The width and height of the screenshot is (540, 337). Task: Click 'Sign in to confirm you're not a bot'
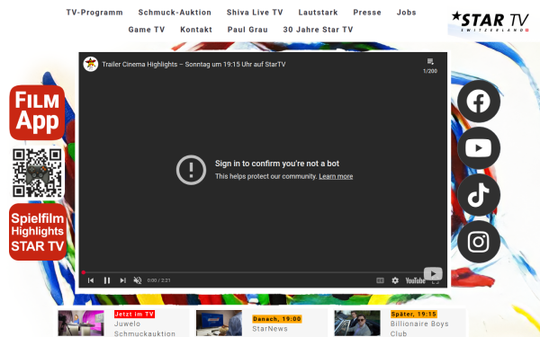tap(277, 164)
